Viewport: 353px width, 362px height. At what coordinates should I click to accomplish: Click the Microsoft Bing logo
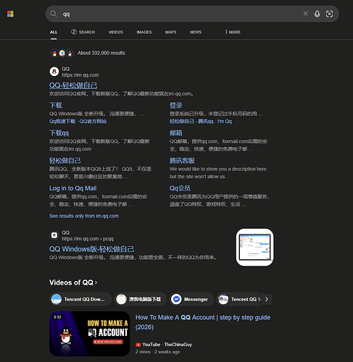pyautogui.click(x=10, y=14)
